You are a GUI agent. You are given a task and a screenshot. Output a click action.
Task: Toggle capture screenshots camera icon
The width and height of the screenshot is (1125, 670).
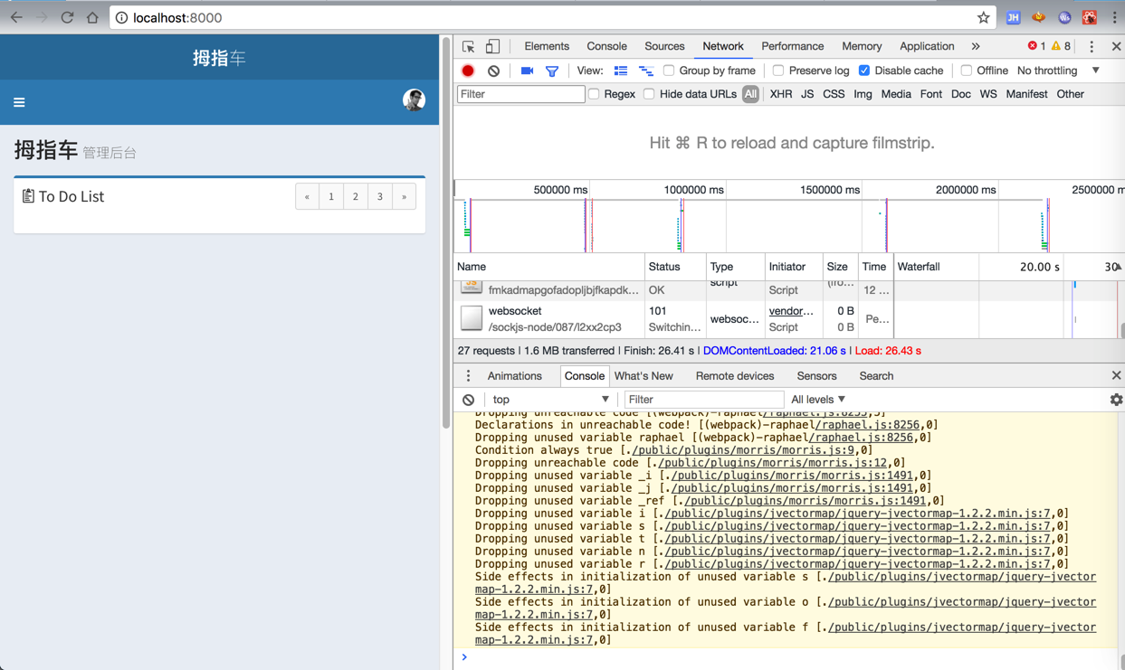pyautogui.click(x=527, y=71)
